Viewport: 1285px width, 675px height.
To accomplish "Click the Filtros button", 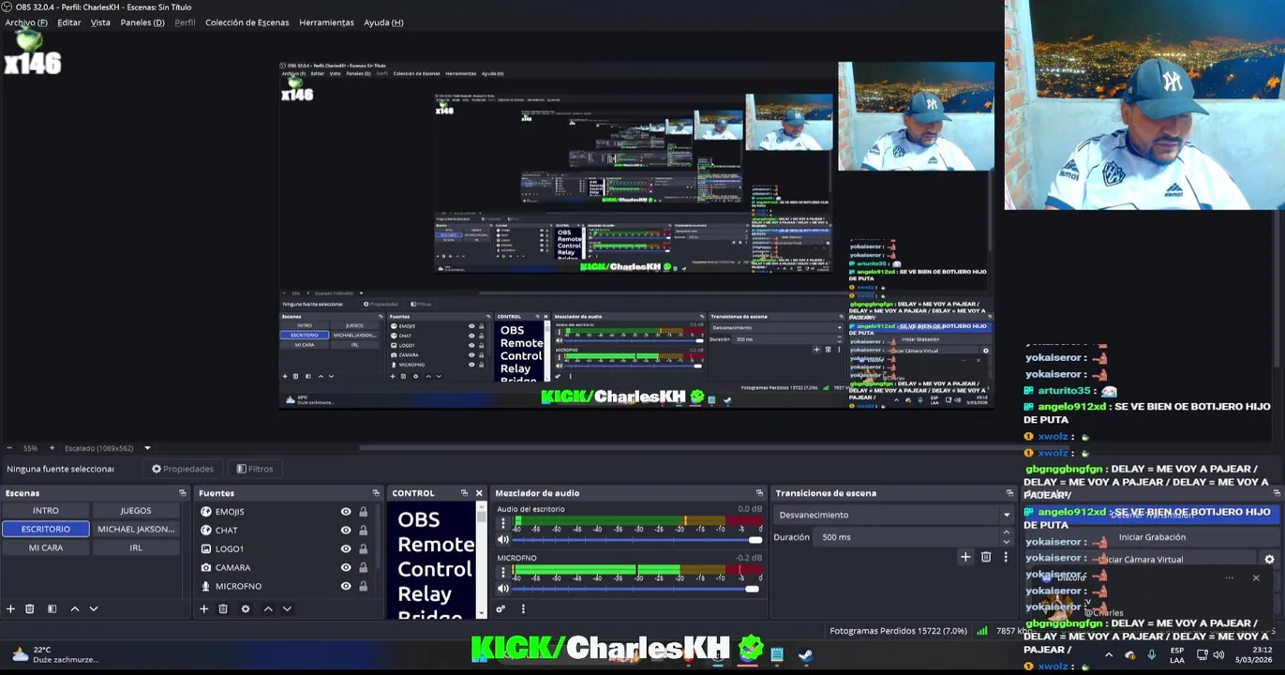I will pos(255,469).
